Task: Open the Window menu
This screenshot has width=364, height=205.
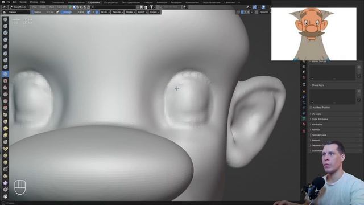Action: coord(34,2)
